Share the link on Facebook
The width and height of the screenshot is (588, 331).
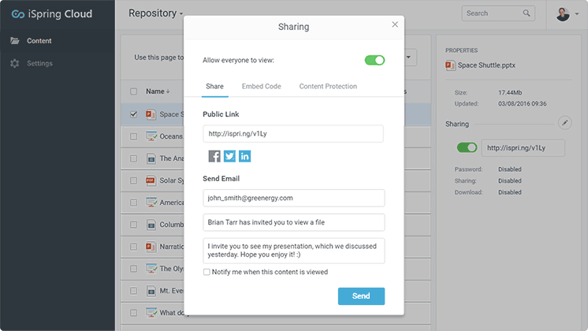[x=214, y=156]
